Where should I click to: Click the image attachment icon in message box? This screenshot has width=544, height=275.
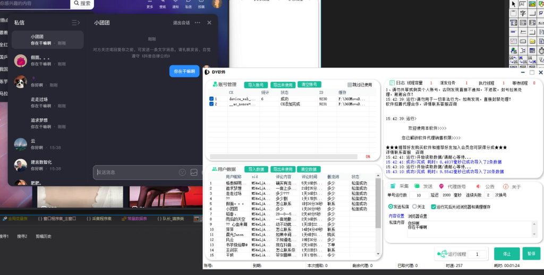(x=194, y=173)
